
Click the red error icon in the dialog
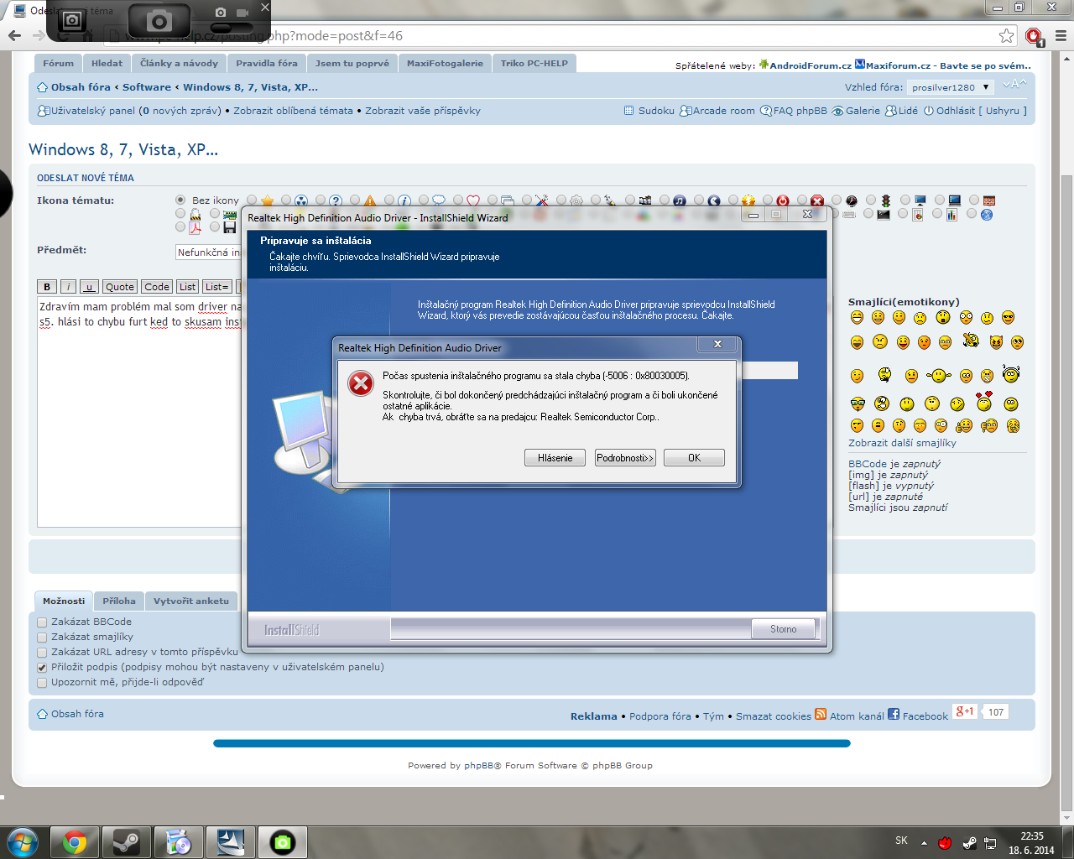[361, 383]
